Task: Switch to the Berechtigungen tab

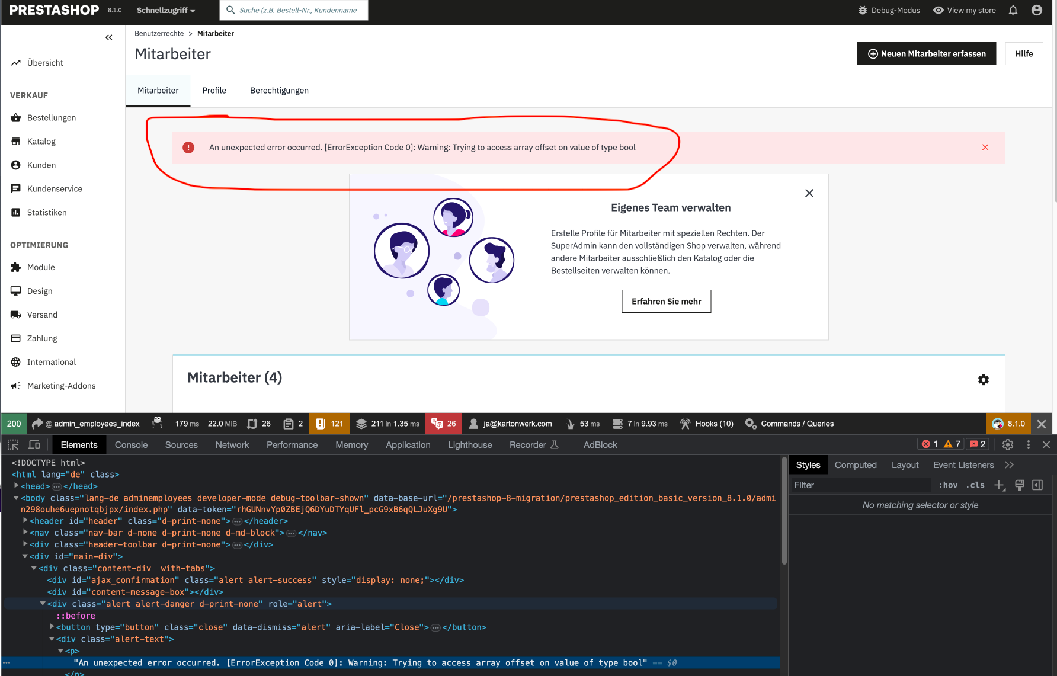Action: click(x=279, y=91)
